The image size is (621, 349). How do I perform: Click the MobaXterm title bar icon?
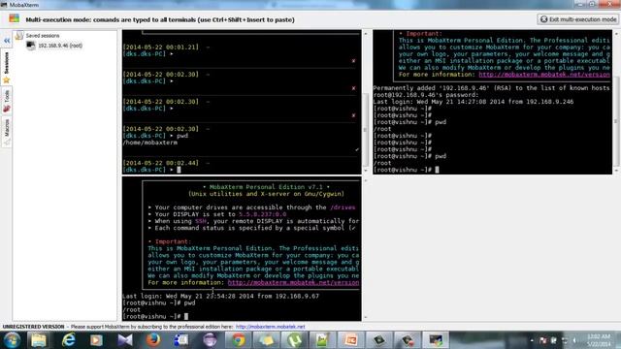coord(4,5)
